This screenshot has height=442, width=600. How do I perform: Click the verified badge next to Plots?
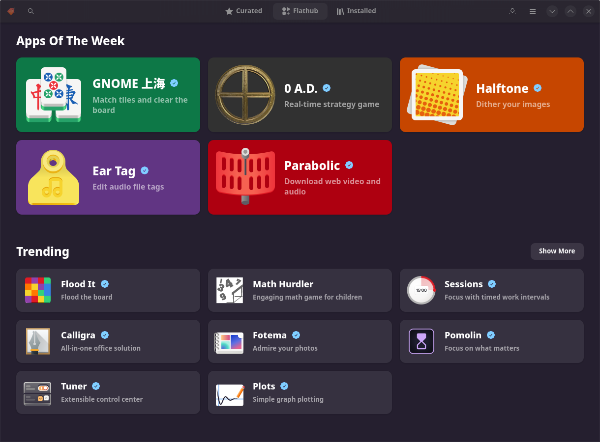(x=284, y=386)
